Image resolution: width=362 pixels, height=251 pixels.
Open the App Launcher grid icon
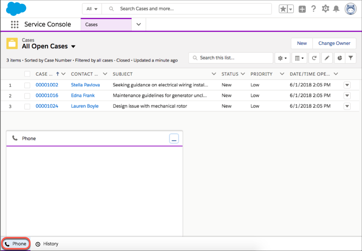14,24
